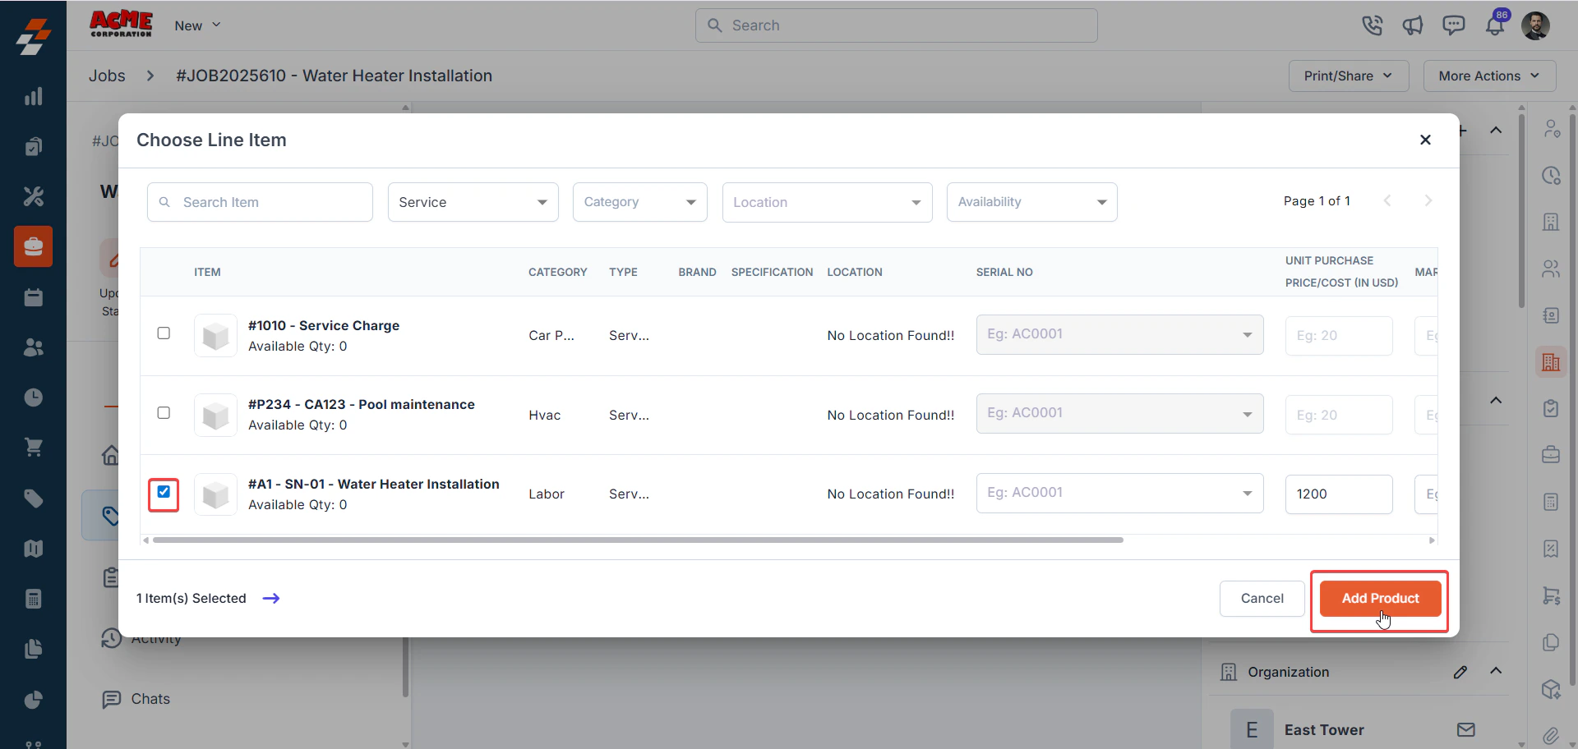The width and height of the screenshot is (1578, 749).
Task: Click '#P234 - CA123 - Pool maintenance' item name
Action: click(362, 405)
